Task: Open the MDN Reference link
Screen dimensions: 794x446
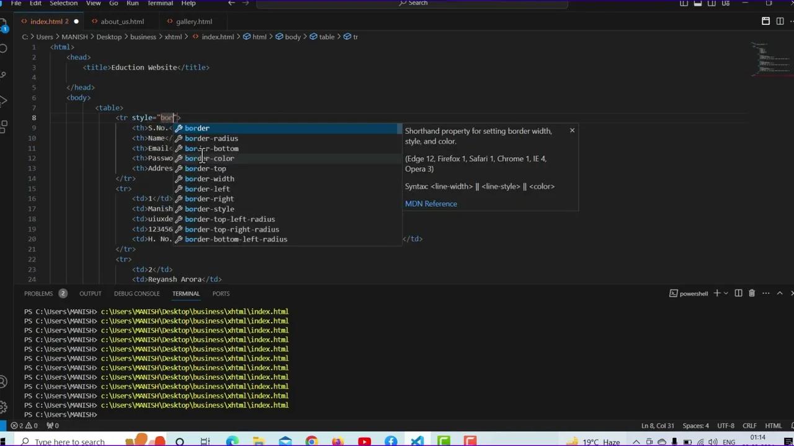Action: (431, 204)
